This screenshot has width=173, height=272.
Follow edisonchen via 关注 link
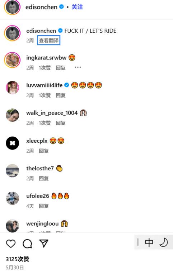77,7
